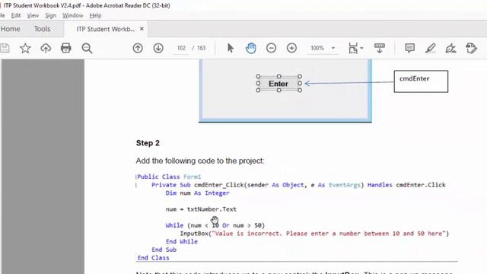Click the 'End While' code line
The image size is (487, 274).
pos(182,241)
